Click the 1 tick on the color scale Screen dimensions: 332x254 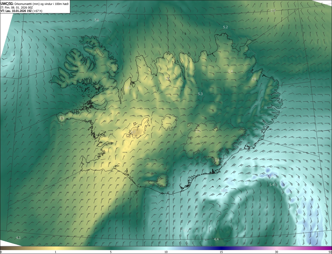click(56, 252)
